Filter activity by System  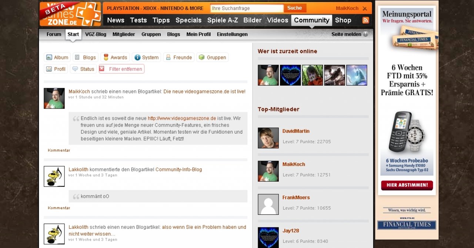coord(146,57)
